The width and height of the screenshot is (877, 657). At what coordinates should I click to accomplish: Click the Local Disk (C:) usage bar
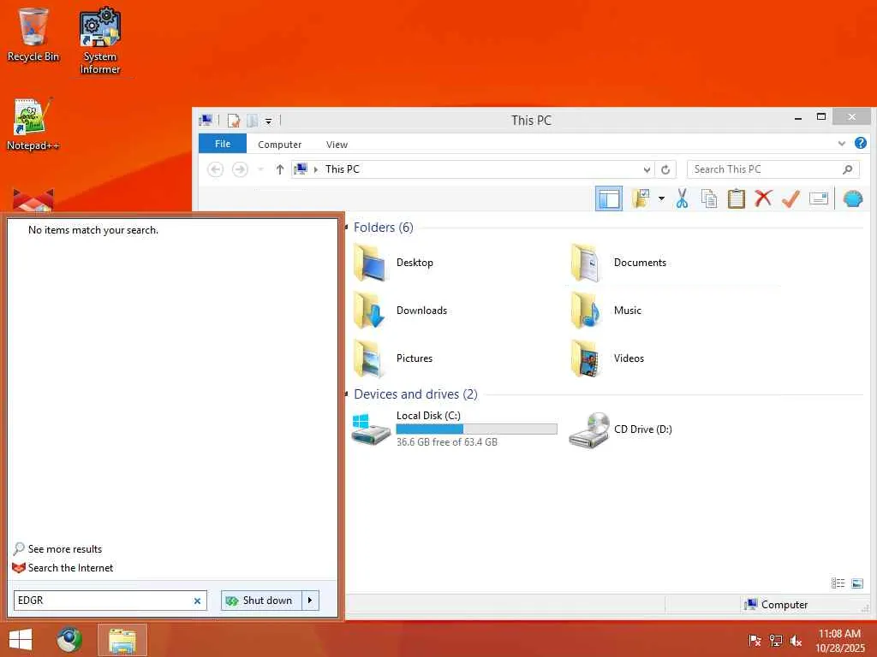click(x=476, y=429)
